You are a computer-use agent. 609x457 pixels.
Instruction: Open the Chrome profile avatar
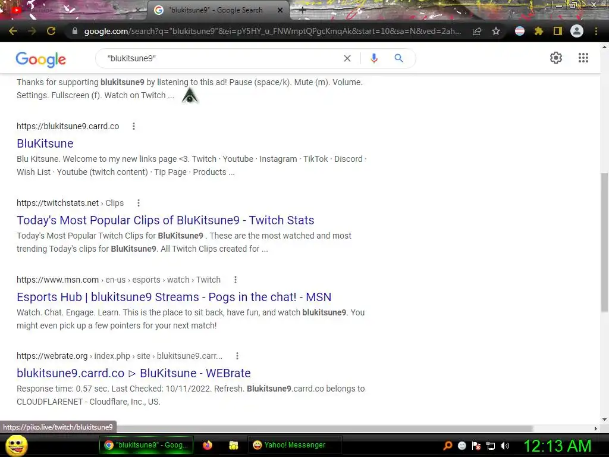coord(577,31)
